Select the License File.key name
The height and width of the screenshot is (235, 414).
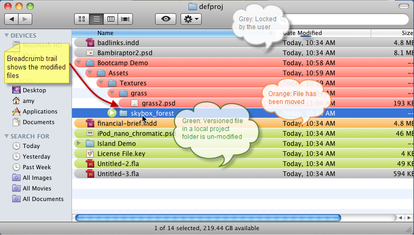121,153
